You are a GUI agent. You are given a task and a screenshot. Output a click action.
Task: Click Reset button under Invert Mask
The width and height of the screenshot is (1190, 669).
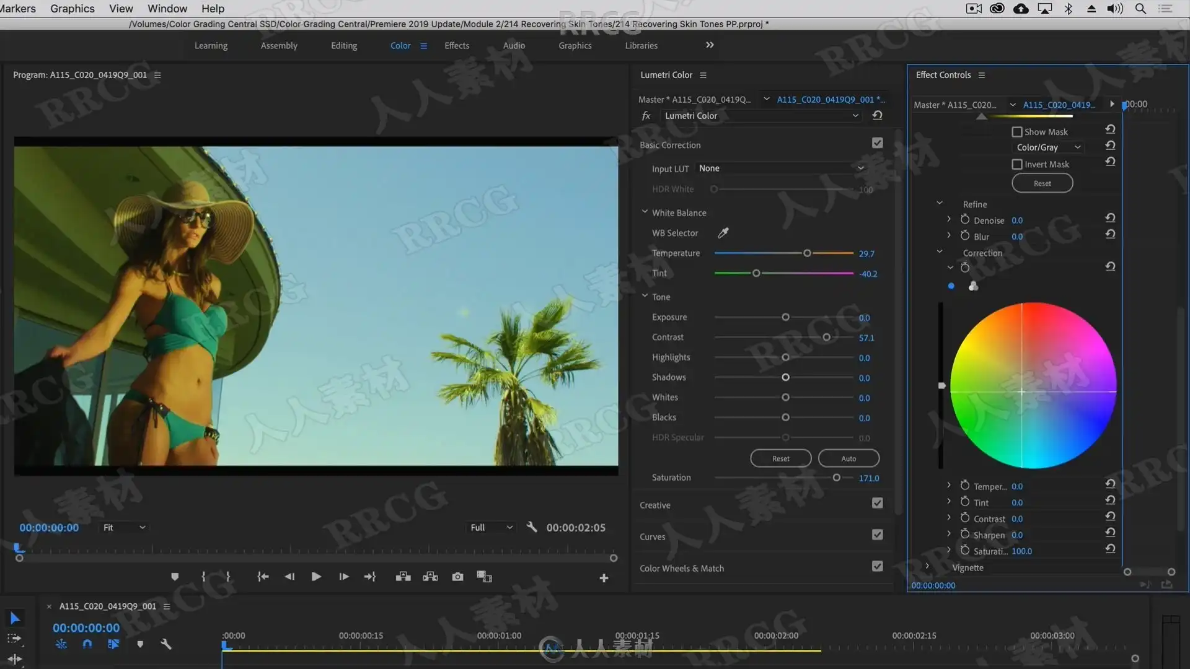[1042, 183]
